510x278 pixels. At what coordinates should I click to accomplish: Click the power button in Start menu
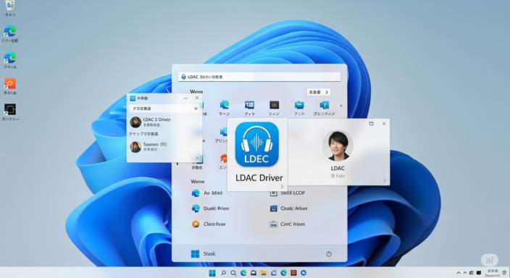(329, 254)
